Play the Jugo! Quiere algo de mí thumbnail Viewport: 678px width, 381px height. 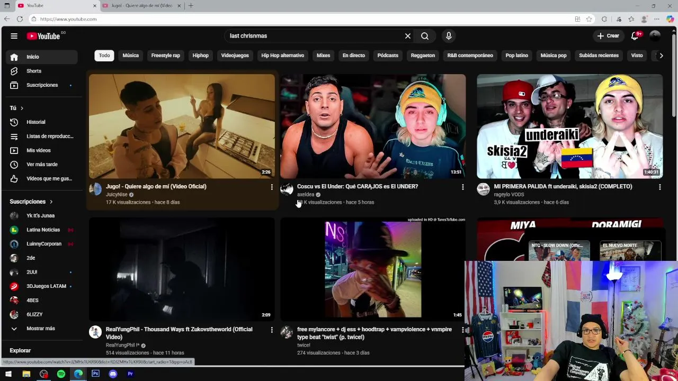pyautogui.click(x=182, y=126)
